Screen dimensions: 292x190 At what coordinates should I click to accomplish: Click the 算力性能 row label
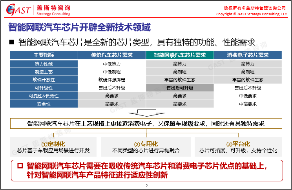(44, 64)
